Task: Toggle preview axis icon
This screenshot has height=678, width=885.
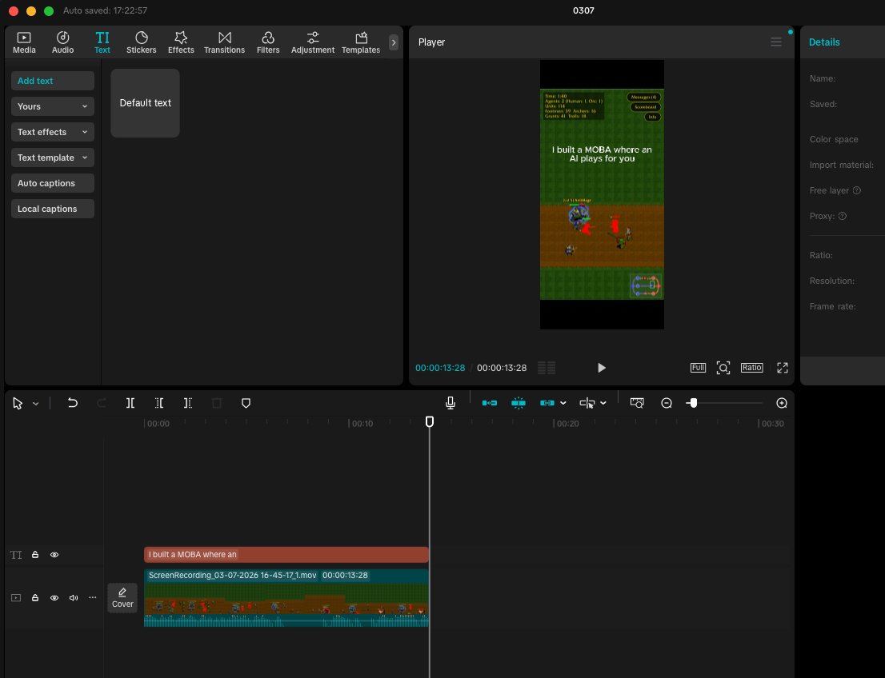Action: pos(587,403)
